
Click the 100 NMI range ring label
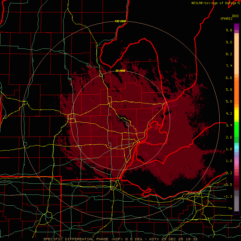pyautogui.click(x=120, y=21)
